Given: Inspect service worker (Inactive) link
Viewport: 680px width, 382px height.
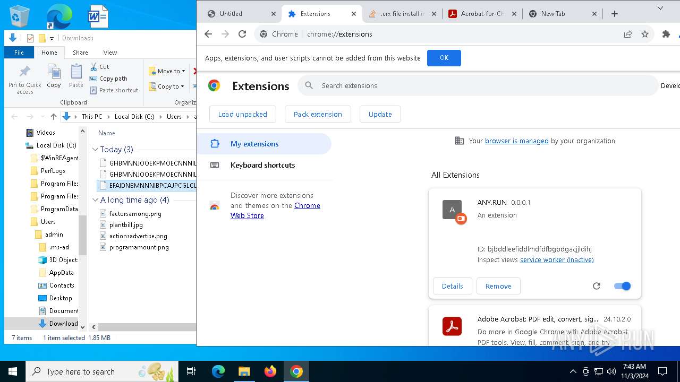Looking at the screenshot, I should [557, 259].
